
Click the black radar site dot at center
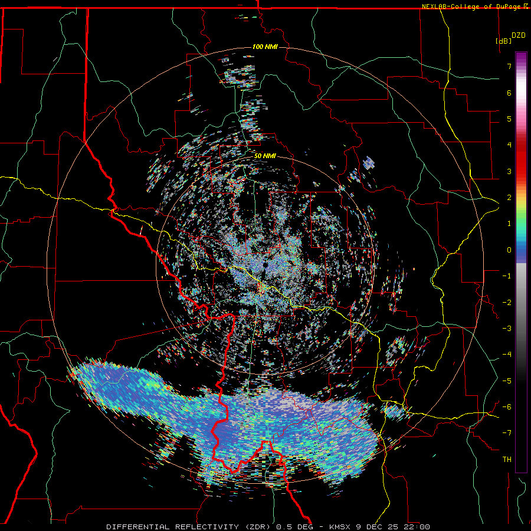pos(265,265)
